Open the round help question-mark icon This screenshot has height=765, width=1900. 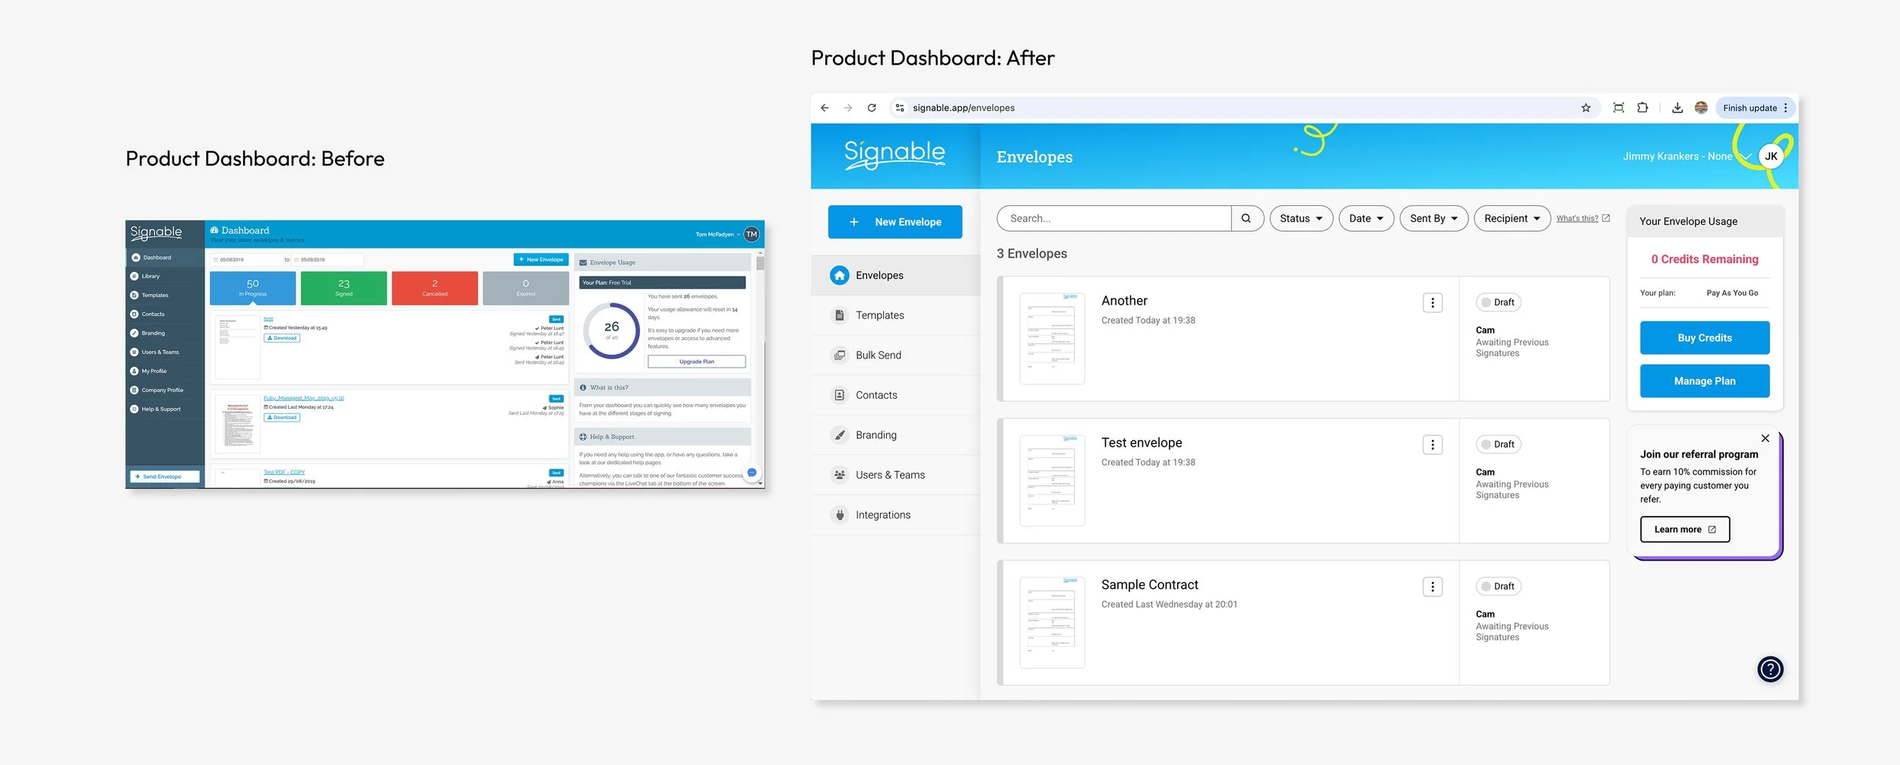(x=1770, y=669)
